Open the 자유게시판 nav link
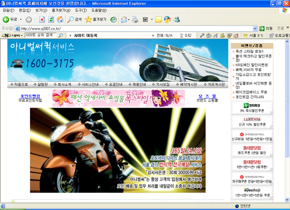The width and height of the screenshot is (290, 210). pyautogui.click(x=214, y=85)
